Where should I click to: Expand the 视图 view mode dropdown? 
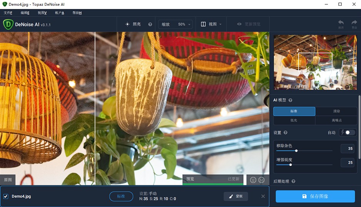point(211,24)
